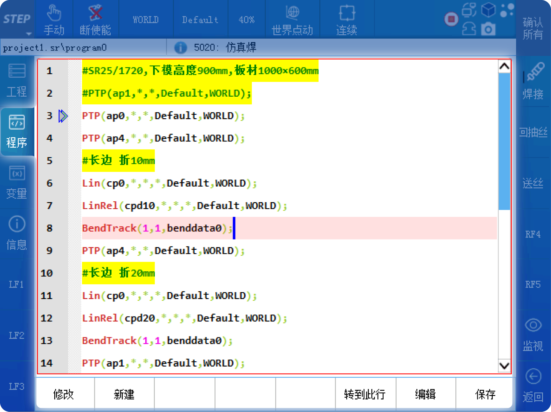This screenshot has width=551, height=412.
Task: Open the 3D cube view icon
Action: pos(488,10)
